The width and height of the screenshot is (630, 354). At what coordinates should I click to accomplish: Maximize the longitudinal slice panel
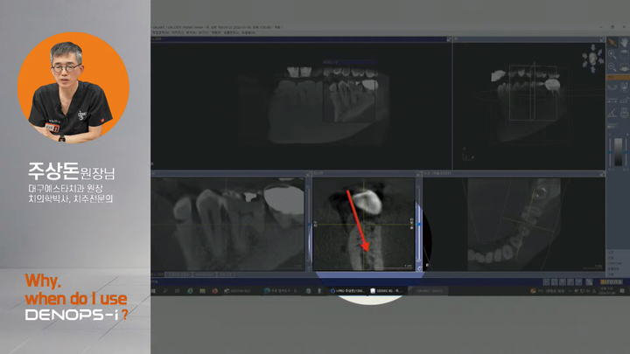tap(309, 174)
